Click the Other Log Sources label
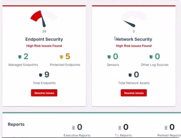This screenshot has height=138, width=181. [x=155, y=65]
